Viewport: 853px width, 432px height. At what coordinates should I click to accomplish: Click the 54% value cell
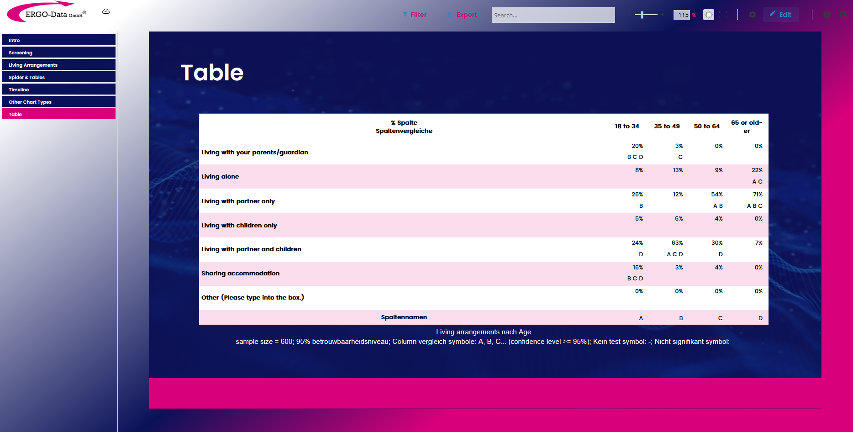coord(717,195)
